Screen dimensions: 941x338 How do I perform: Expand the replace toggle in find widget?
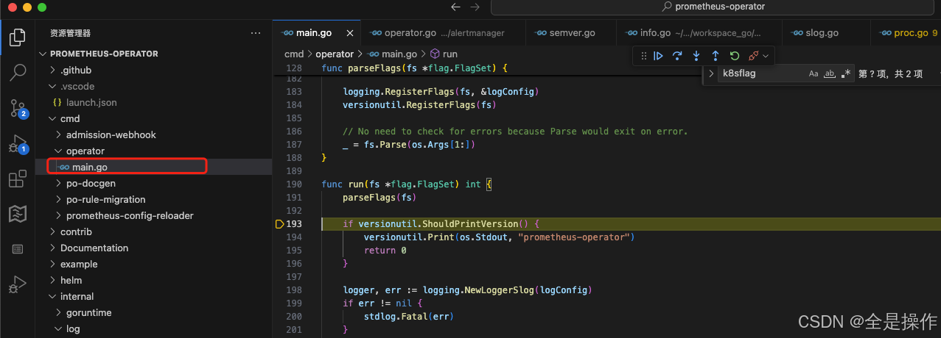[711, 73]
